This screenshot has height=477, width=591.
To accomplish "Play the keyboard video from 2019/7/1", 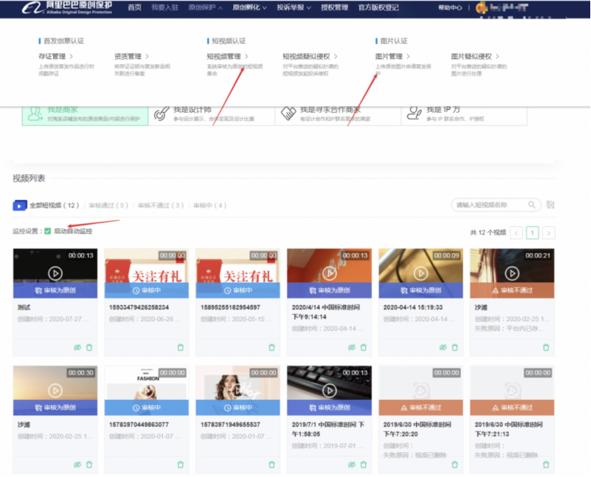I will (330, 391).
